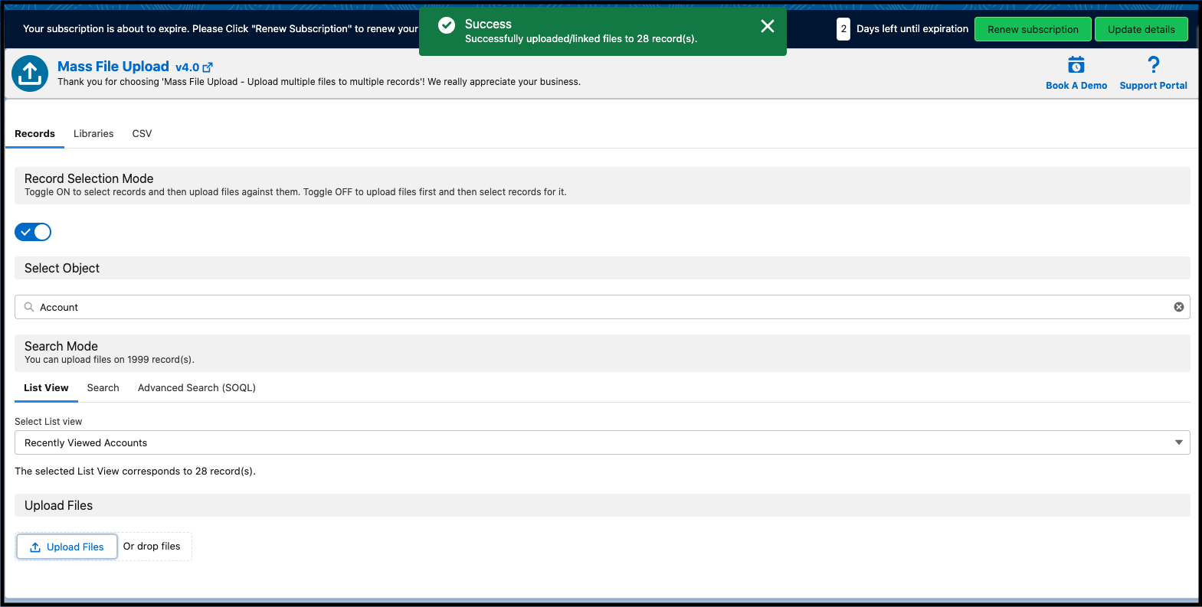
Task: Open the CSV tab
Action: click(x=142, y=134)
